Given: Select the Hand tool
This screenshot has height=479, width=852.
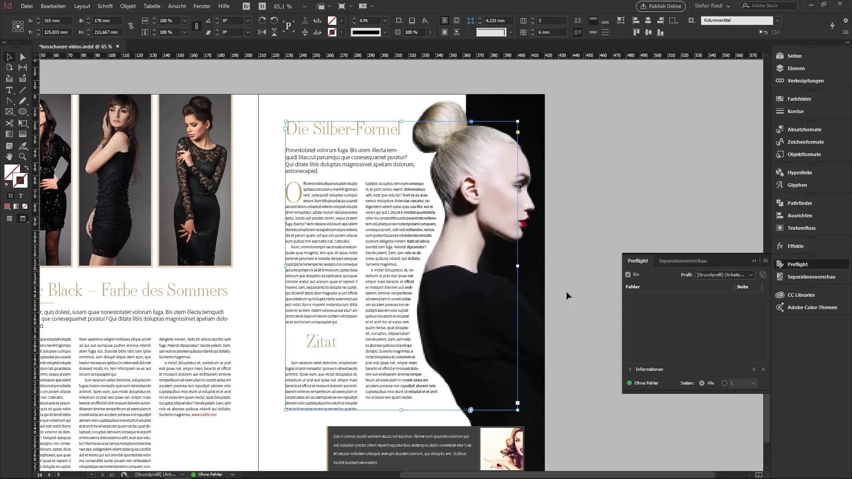Looking at the screenshot, I should point(9,157).
